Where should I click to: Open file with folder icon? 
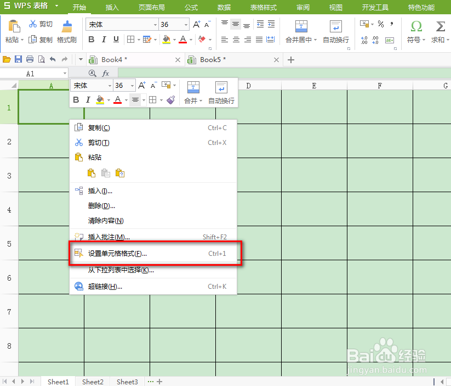(7, 60)
